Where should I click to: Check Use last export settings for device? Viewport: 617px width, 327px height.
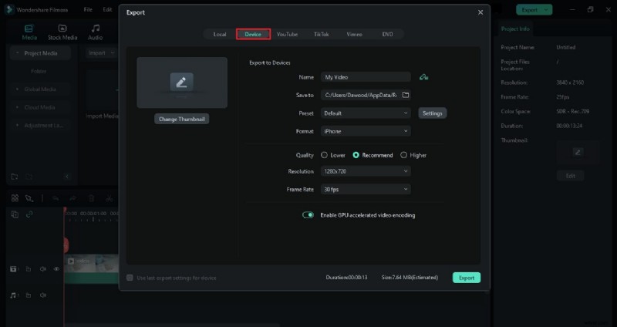coord(130,278)
